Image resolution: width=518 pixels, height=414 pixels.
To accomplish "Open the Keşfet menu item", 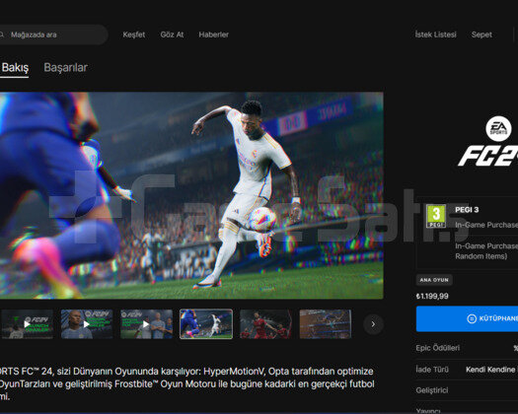I will click(134, 34).
